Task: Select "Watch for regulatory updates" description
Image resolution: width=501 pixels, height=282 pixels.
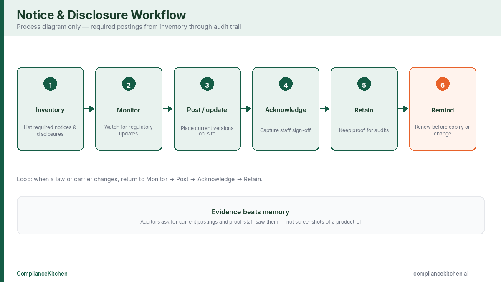Action: coord(129,130)
